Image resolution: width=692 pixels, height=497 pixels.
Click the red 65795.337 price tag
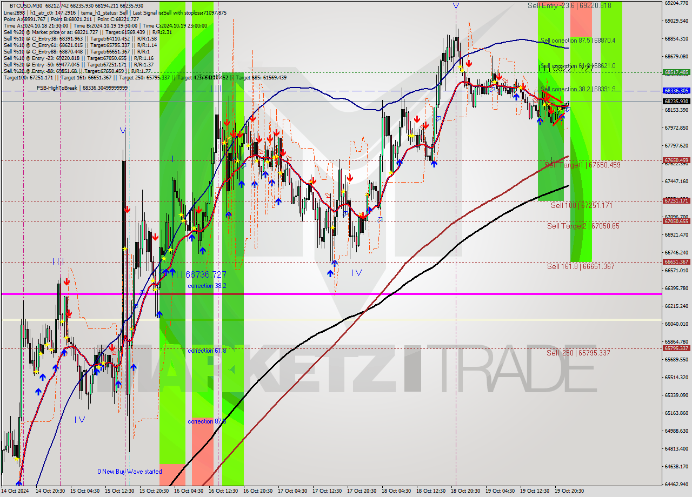tap(676, 348)
